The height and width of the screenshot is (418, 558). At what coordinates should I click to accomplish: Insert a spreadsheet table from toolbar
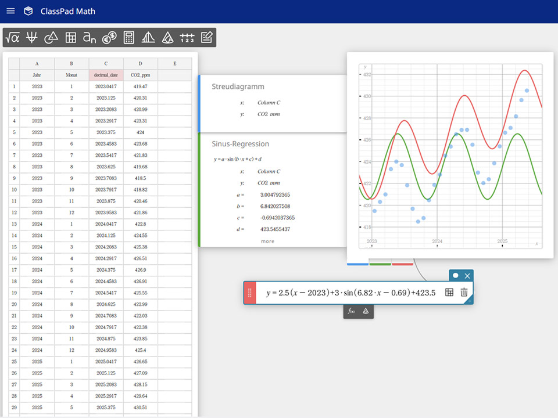click(x=70, y=38)
